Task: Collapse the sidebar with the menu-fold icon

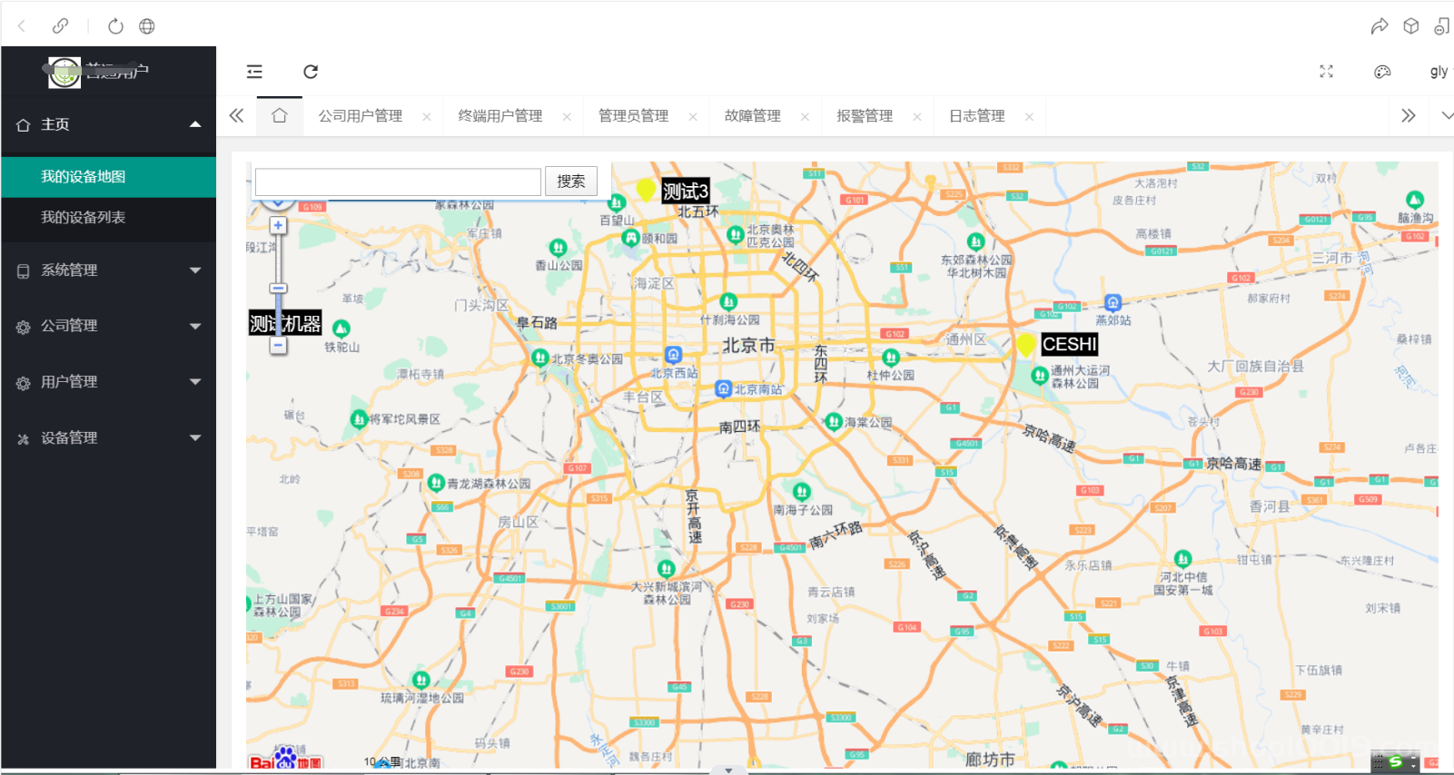Action: click(x=254, y=72)
